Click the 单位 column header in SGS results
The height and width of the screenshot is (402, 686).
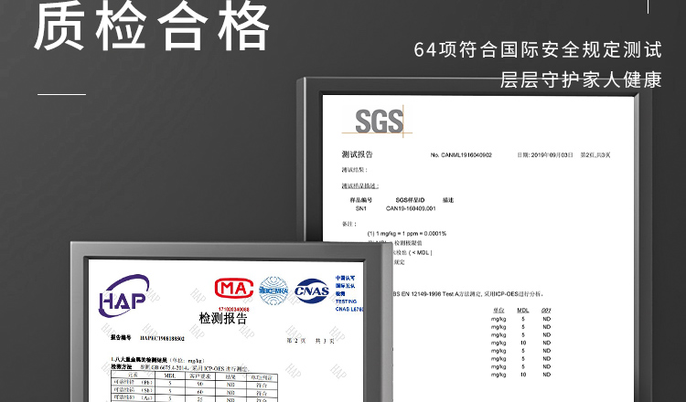click(x=498, y=311)
